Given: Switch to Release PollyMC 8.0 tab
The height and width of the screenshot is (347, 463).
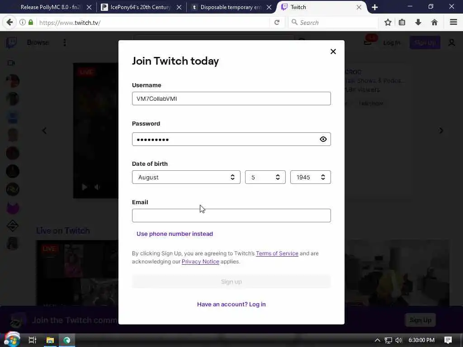Looking at the screenshot, I should pyautogui.click(x=50, y=7).
